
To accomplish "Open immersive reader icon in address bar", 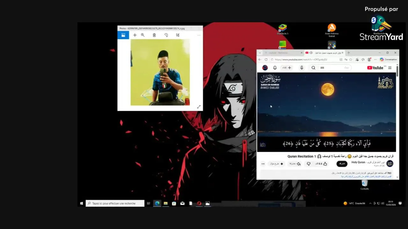I will (341, 59).
